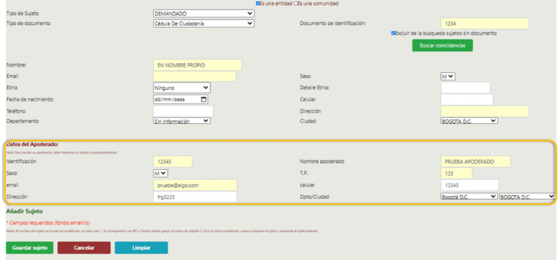Focus the Documento de identificación field
This screenshot has height=260, width=558.
coord(484,23)
